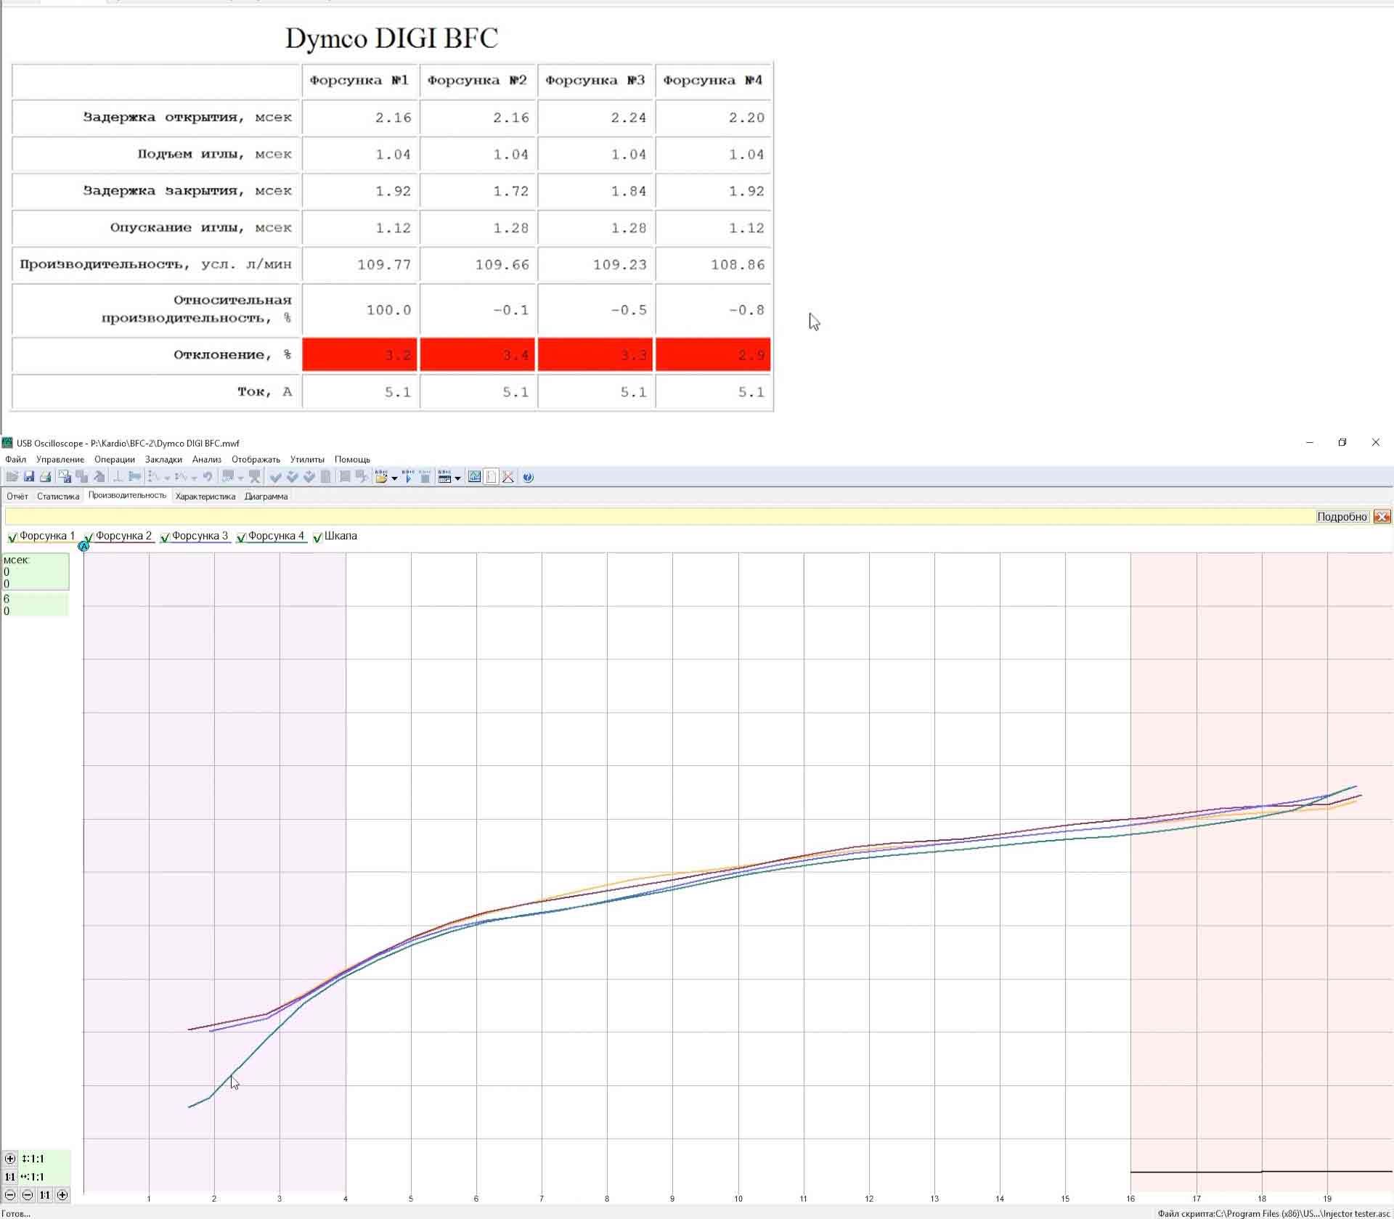Click the save picture toolbar icon
The height and width of the screenshot is (1219, 1394).
65,476
